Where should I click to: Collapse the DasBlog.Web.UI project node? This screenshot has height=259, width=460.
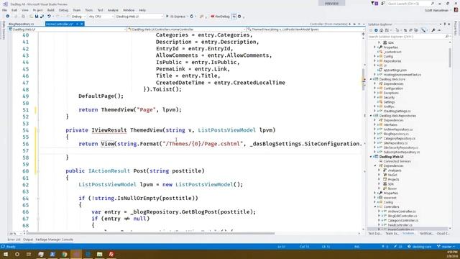click(x=371, y=157)
